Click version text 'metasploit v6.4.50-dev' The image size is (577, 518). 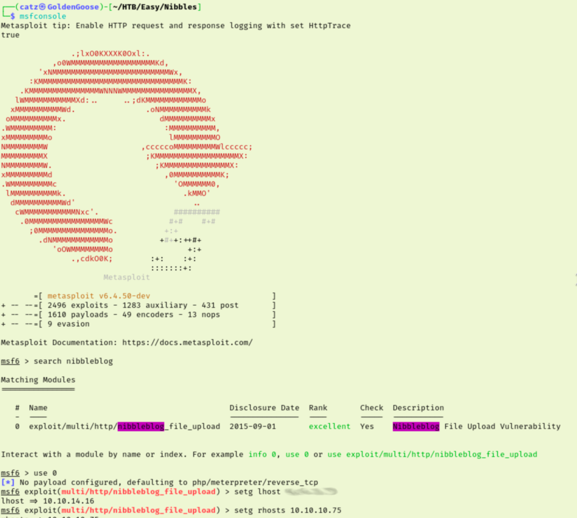99,296
